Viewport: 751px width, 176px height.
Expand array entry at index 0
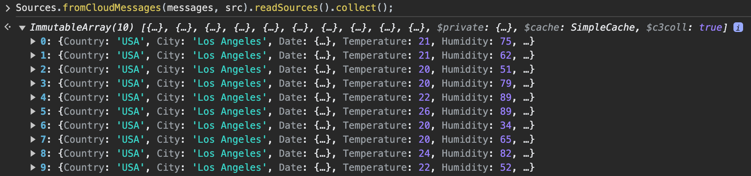click(x=33, y=42)
